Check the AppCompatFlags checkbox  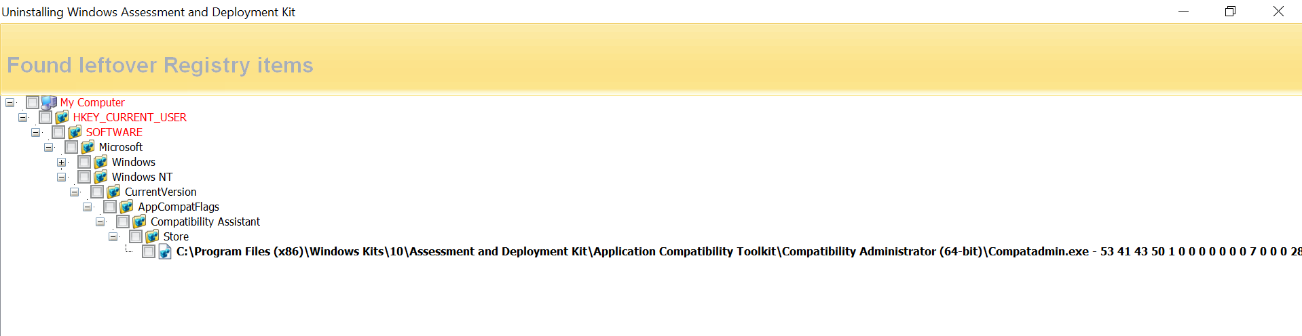(x=110, y=207)
